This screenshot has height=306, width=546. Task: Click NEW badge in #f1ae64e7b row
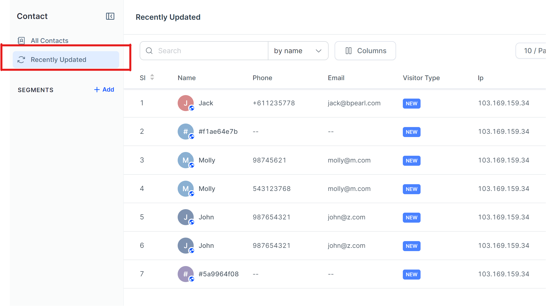coord(412,132)
